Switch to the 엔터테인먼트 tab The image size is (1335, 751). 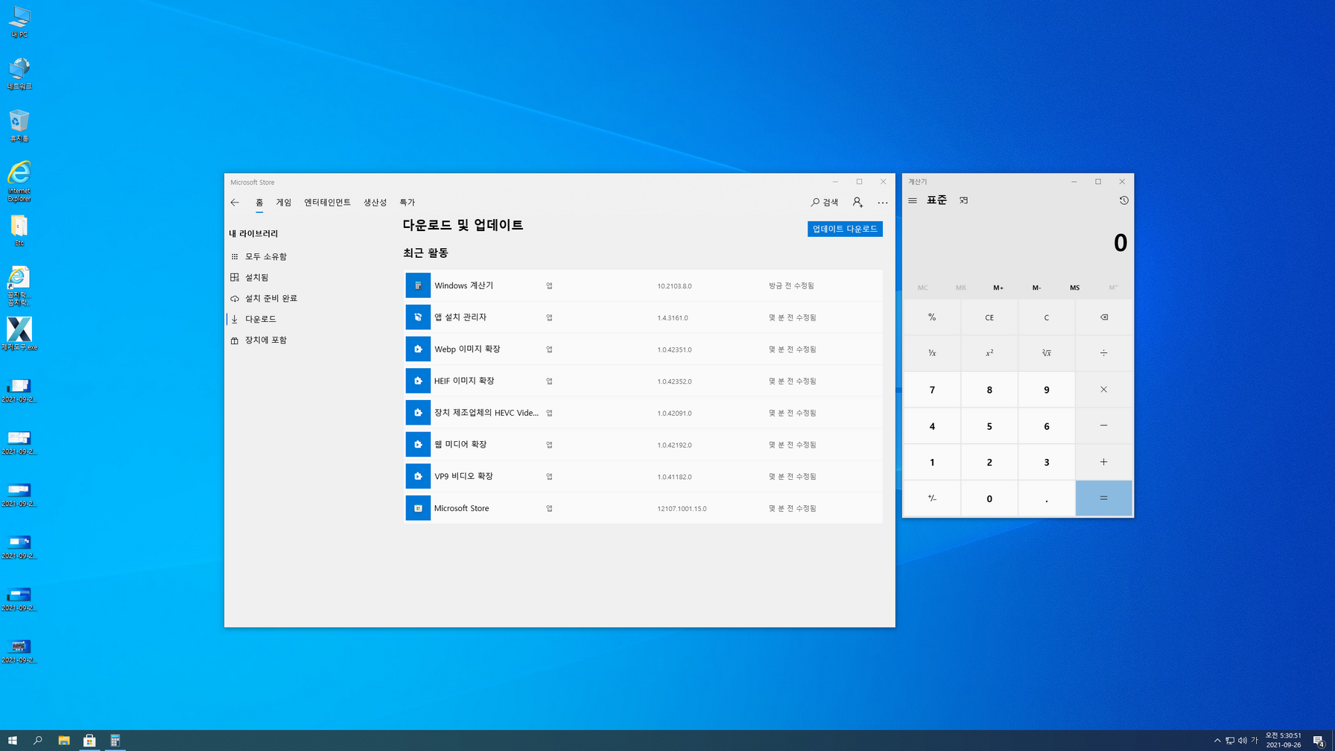coord(327,202)
